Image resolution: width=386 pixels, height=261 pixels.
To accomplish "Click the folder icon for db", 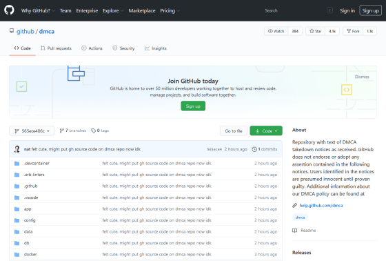I will point(17,243).
